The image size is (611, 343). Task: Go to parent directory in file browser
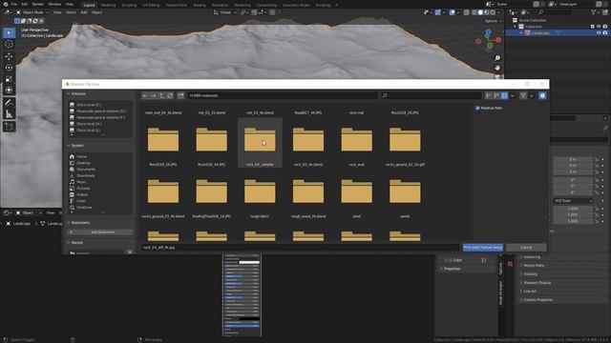[x=161, y=95]
